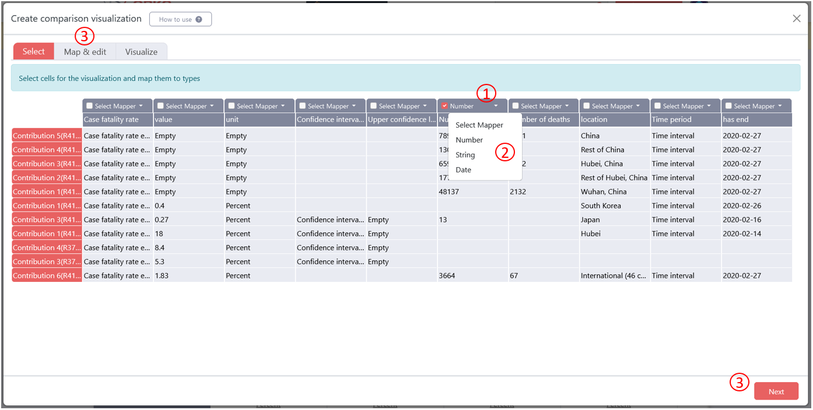Image resolution: width=813 pixels, height=410 pixels.
Task: Check the mapper checkbox above Time period column
Action: (x=657, y=106)
